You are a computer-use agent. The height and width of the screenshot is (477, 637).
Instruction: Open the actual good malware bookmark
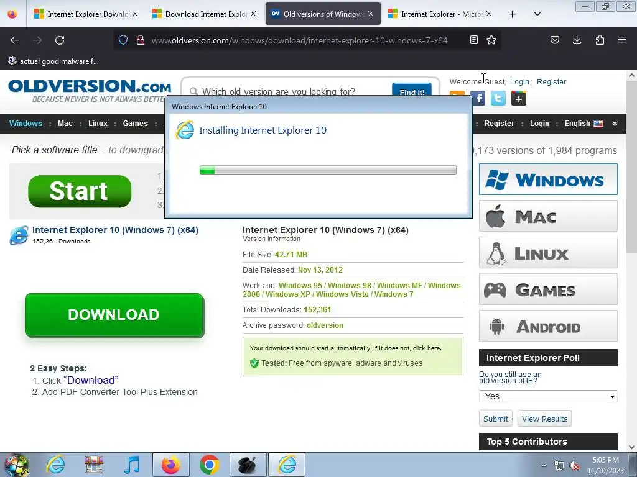53,61
